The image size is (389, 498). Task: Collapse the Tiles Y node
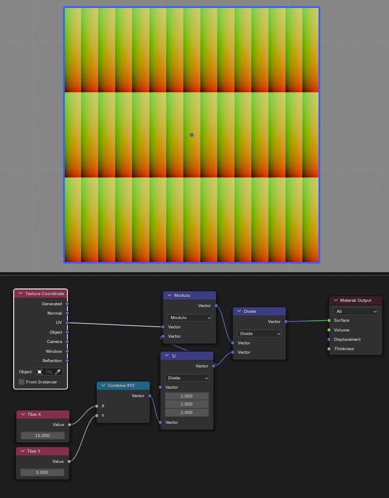[x=23, y=451]
